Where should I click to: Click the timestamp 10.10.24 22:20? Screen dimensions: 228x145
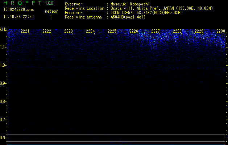(18, 17)
